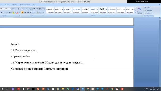This screenshot has height=91, width=161.
Task: Apply the red font color
Action: [17, 12]
